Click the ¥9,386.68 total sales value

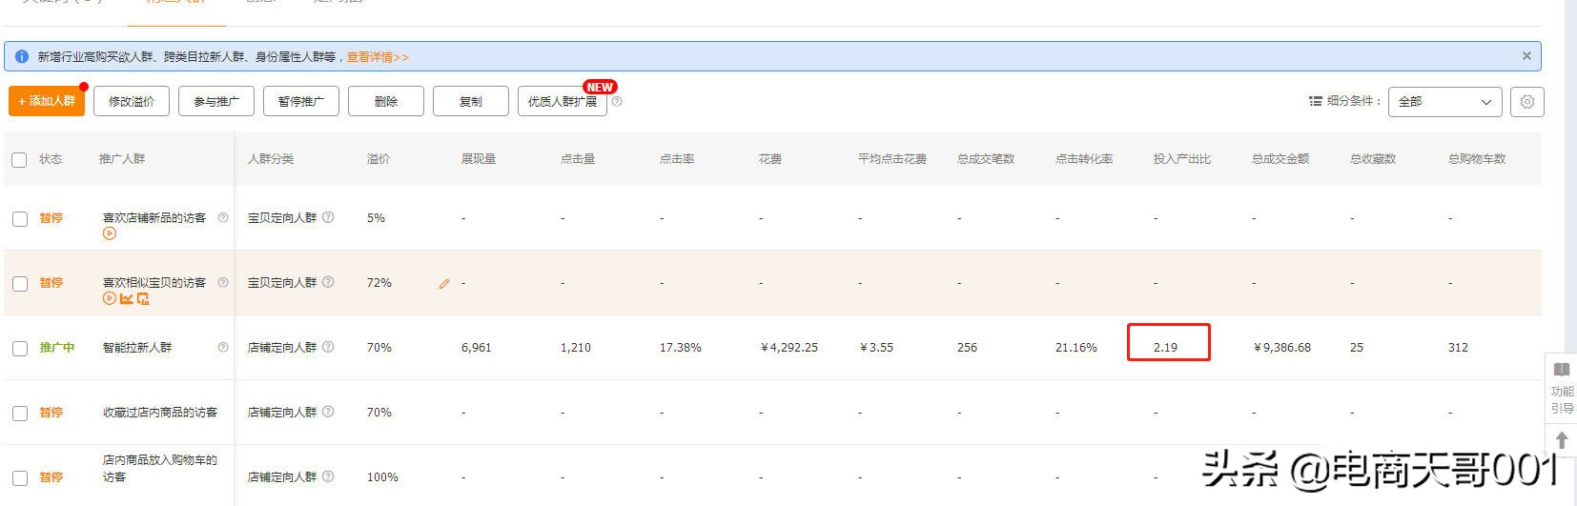(1282, 348)
